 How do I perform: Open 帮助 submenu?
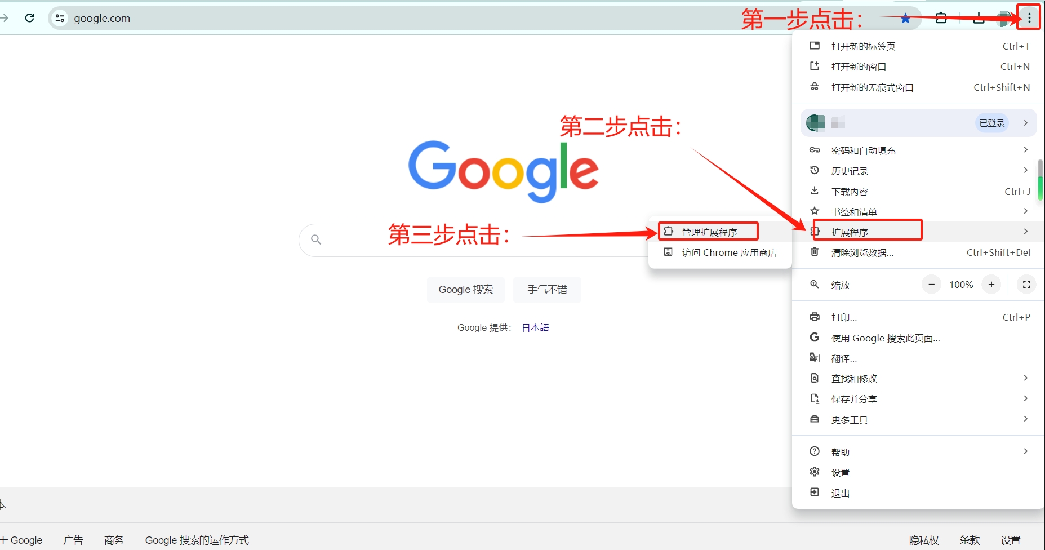pyautogui.click(x=918, y=452)
